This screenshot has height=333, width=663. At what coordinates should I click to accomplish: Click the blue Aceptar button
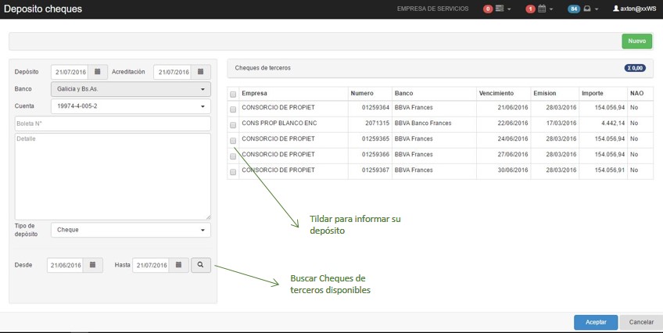(x=595, y=322)
